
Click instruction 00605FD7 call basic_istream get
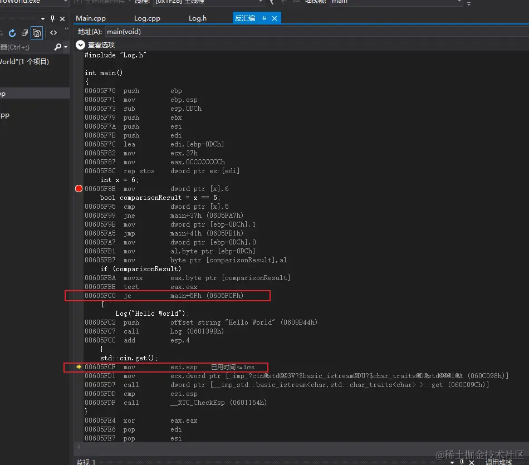(x=287, y=385)
